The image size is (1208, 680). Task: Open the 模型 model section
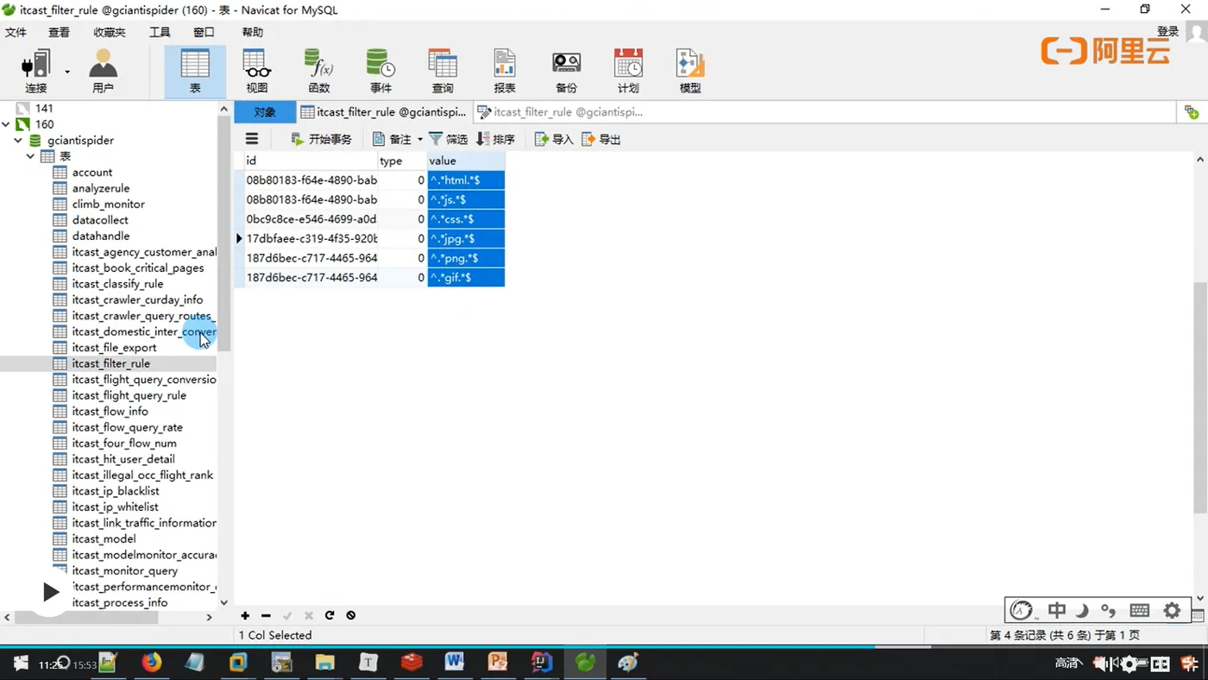690,72
